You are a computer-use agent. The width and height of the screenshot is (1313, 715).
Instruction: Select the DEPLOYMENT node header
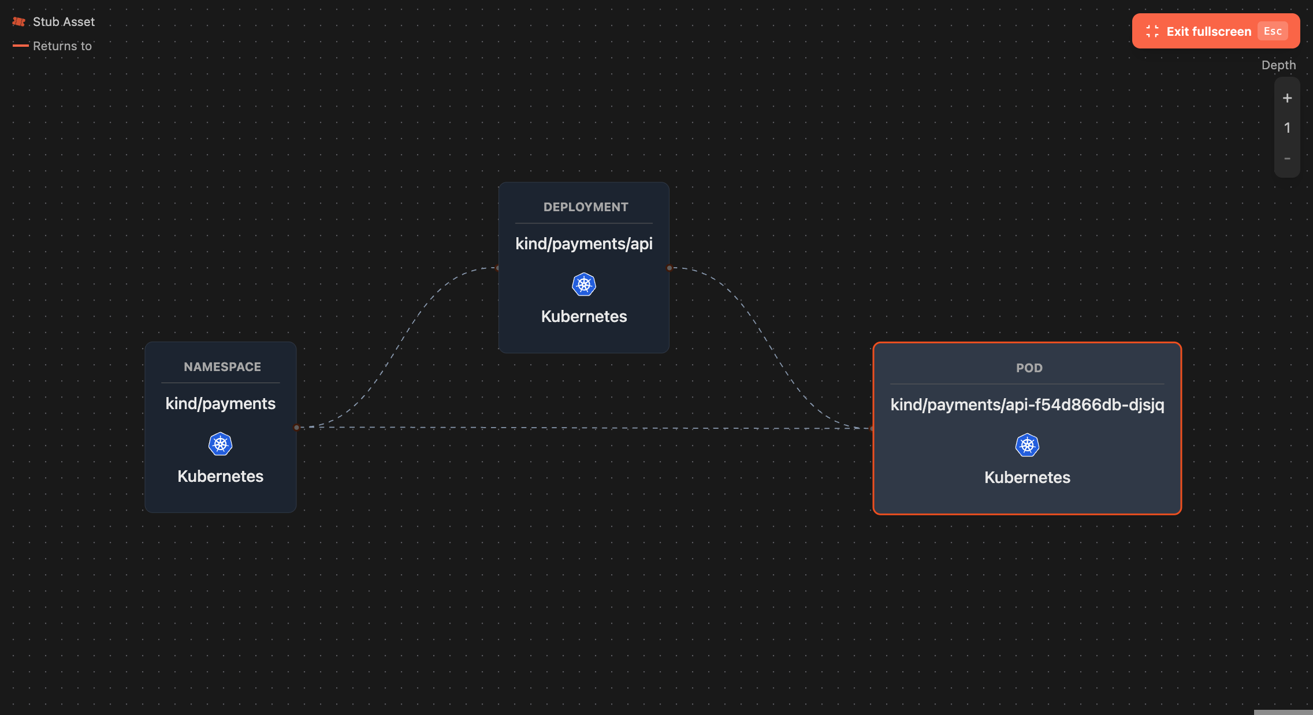coord(586,207)
